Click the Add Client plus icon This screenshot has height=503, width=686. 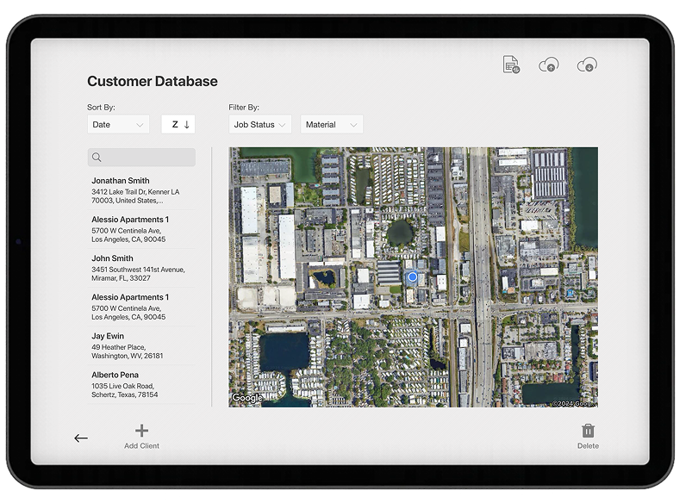(x=141, y=431)
